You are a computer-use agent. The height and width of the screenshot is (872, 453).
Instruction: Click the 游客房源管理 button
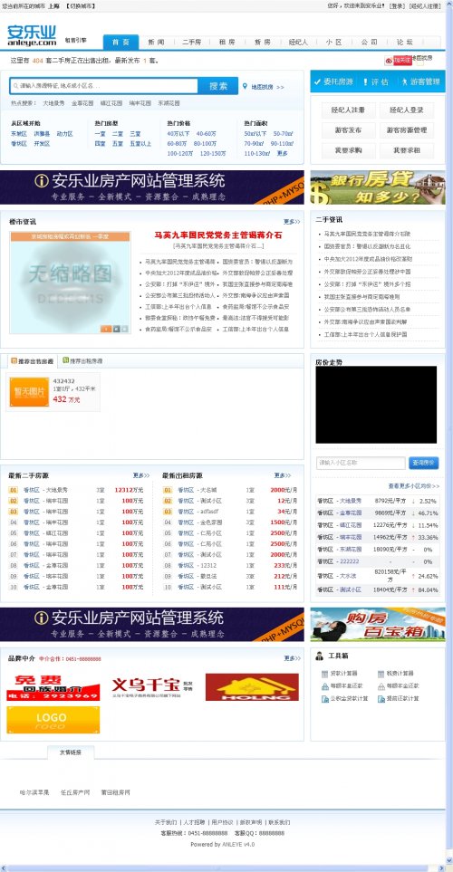[x=407, y=130]
